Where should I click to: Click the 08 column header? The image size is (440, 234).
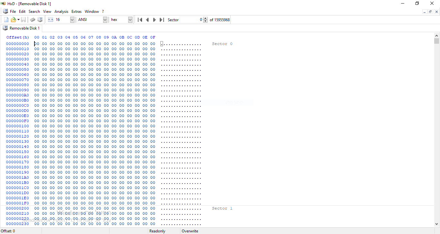coord(99,37)
